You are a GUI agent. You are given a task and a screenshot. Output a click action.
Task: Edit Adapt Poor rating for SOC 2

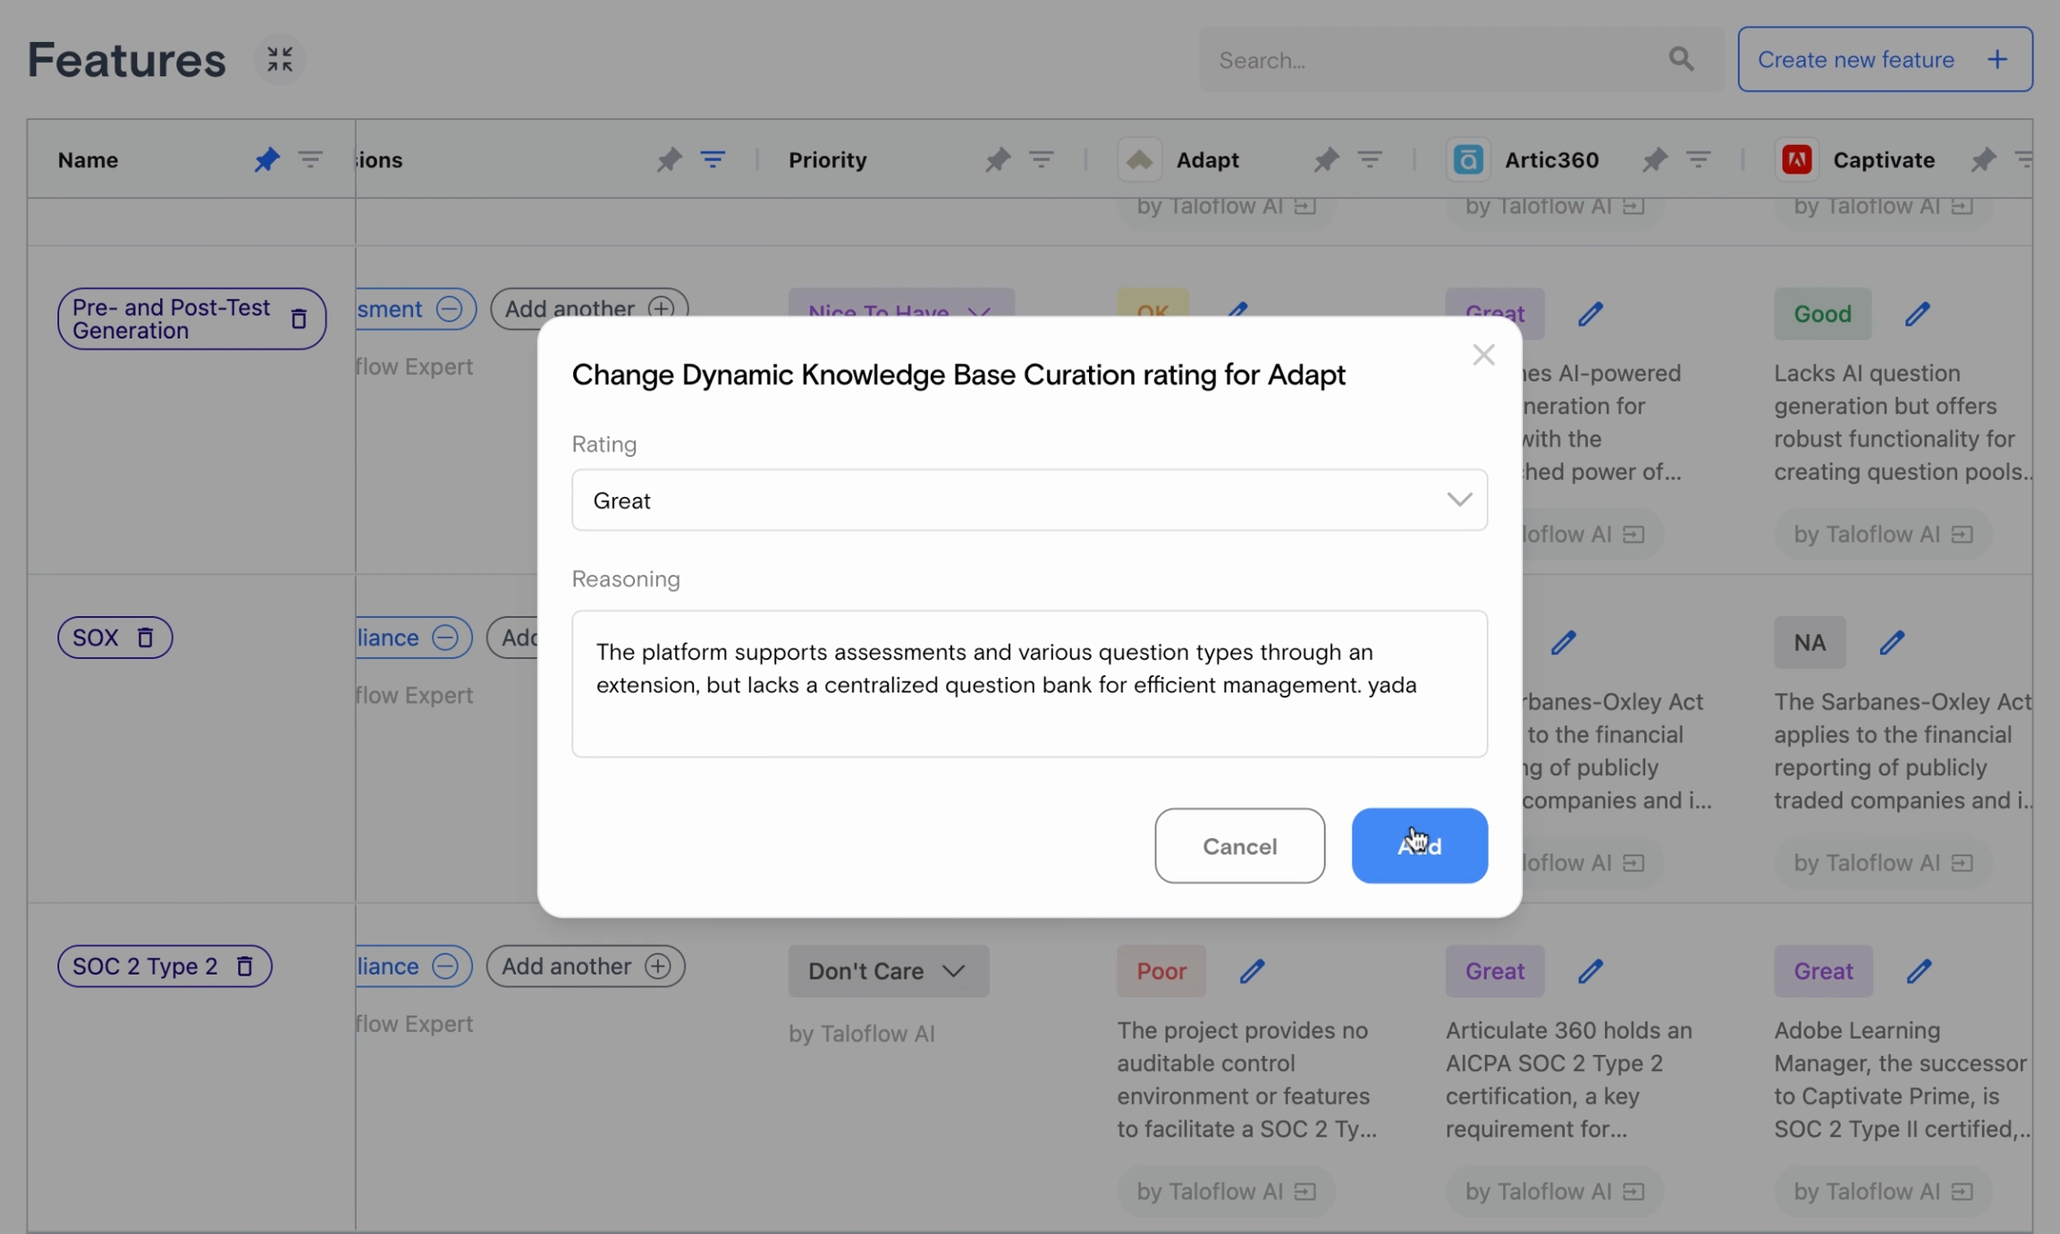(1252, 971)
